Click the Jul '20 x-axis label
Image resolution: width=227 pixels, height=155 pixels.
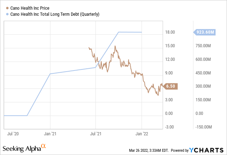coord(13,134)
